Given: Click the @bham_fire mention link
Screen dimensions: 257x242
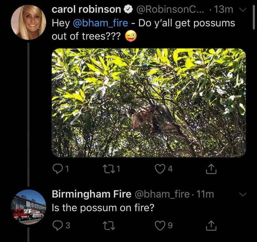Looking at the screenshot, I should tap(101, 23).
